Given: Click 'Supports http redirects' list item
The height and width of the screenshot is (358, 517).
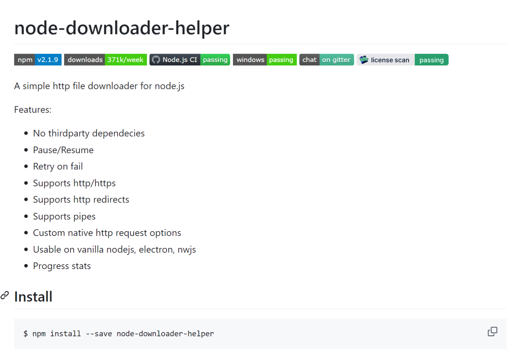Looking at the screenshot, I should pos(81,200).
